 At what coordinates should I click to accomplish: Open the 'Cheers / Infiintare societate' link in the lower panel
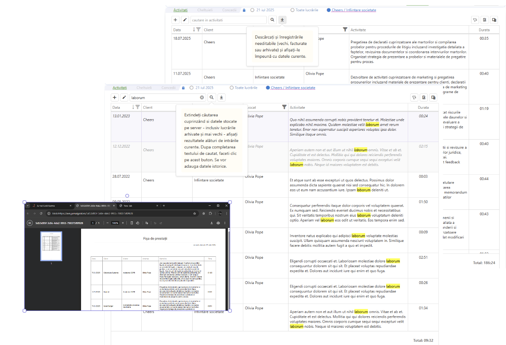(293, 88)
